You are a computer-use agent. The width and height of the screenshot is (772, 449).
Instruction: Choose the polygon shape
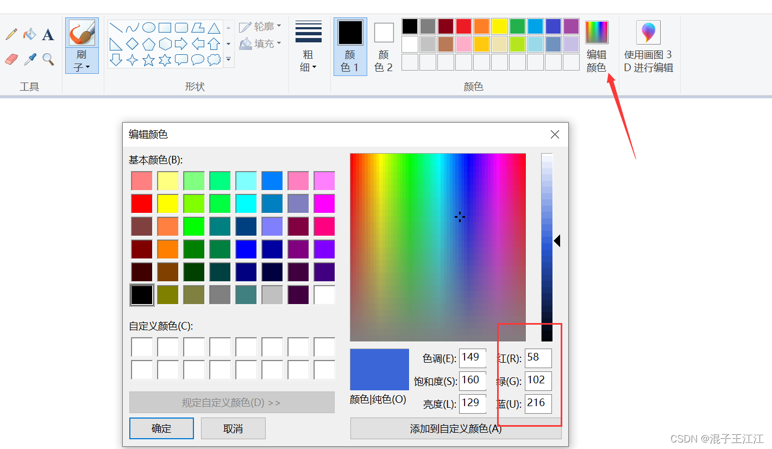pos(198,28)
